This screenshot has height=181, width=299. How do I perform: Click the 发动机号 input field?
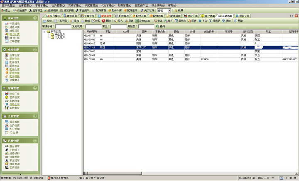click(93, 27)
